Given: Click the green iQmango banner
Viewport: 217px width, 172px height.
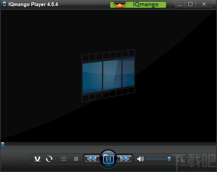Looking at the screenshot, I should click(x=145, y=5).
